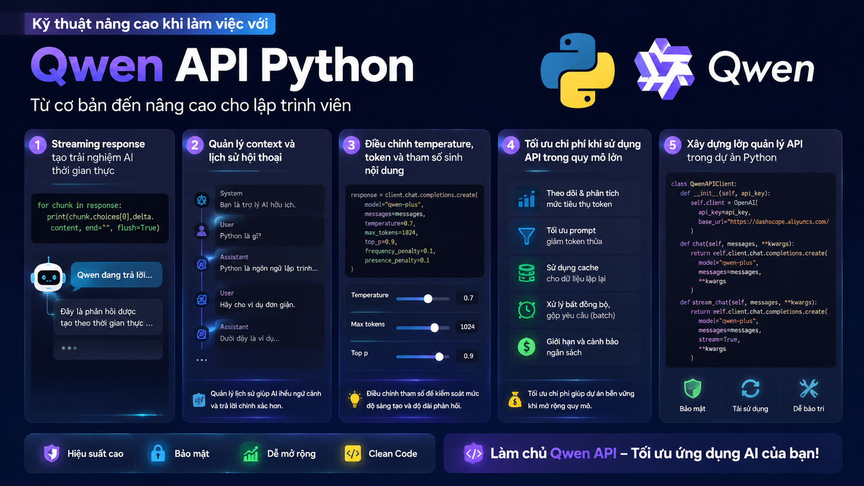The width and height of the screenshot is (864, 486).
Task: Open the 'Sử dụng cache' card
Action: pos(575,273)
